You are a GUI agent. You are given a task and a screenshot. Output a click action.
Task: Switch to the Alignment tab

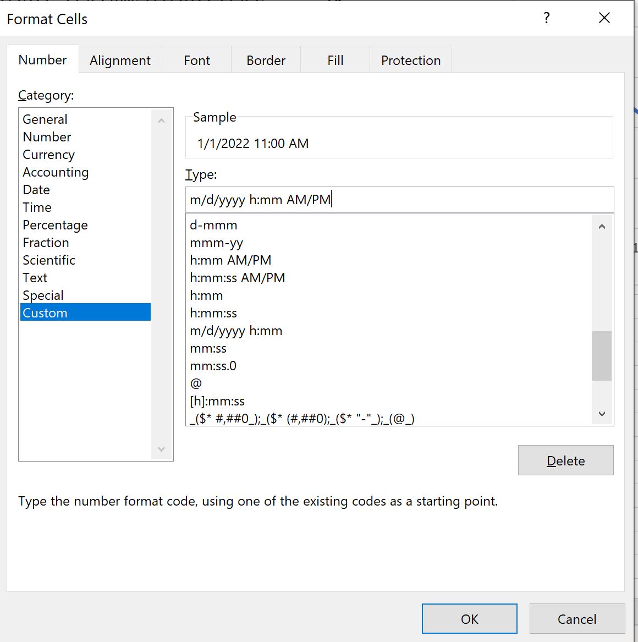click(120, 60)
